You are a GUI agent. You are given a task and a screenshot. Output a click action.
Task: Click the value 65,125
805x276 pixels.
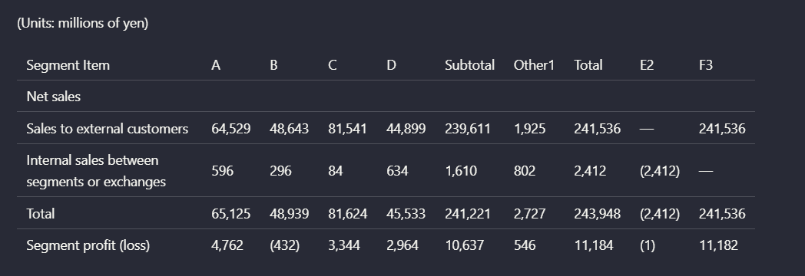click(x=231, y=214)
